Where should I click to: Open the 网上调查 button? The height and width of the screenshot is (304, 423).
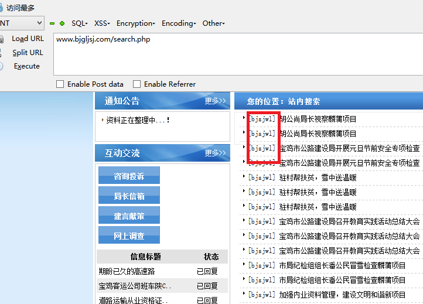[129, 235]
